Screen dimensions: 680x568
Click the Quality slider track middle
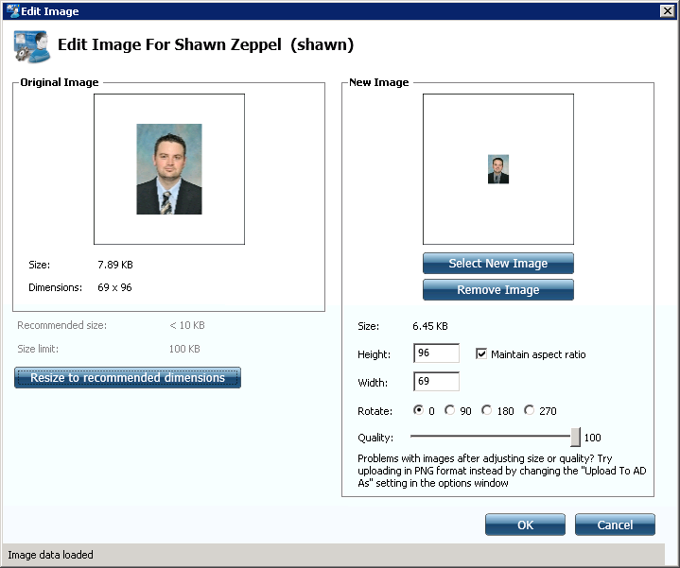tap(491, 437)
